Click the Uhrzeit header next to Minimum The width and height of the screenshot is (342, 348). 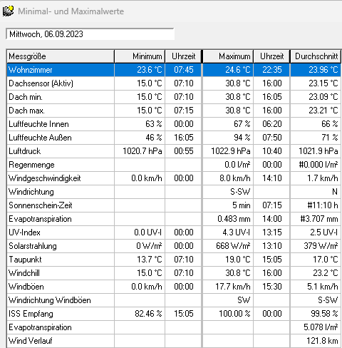[183, 56]
